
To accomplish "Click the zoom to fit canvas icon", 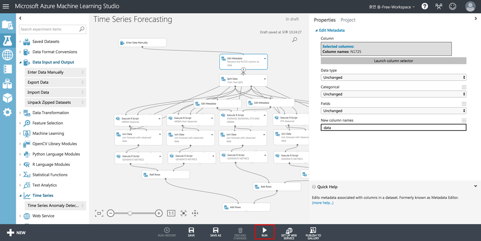I will (99, 213).
